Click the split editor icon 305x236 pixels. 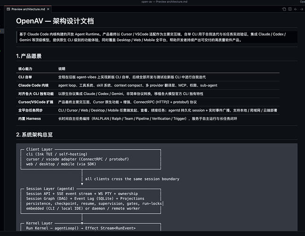290,9
